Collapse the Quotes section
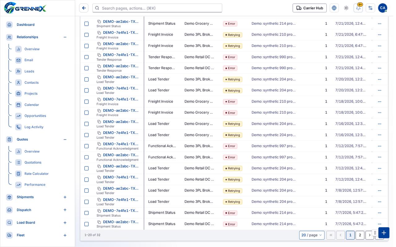Screen dimensions: 396x247 [x=65, y=140]
